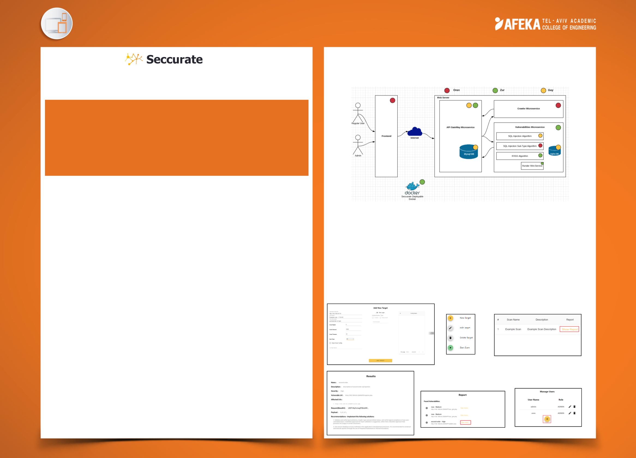Click the yellow Guy legend circle
This screenshot has width=636, height=458.
click(543, 90)
